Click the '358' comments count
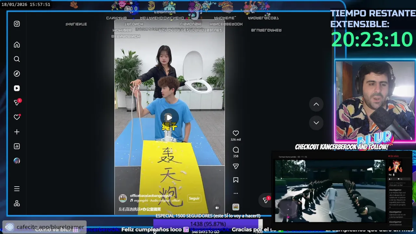 click(236, 156)
